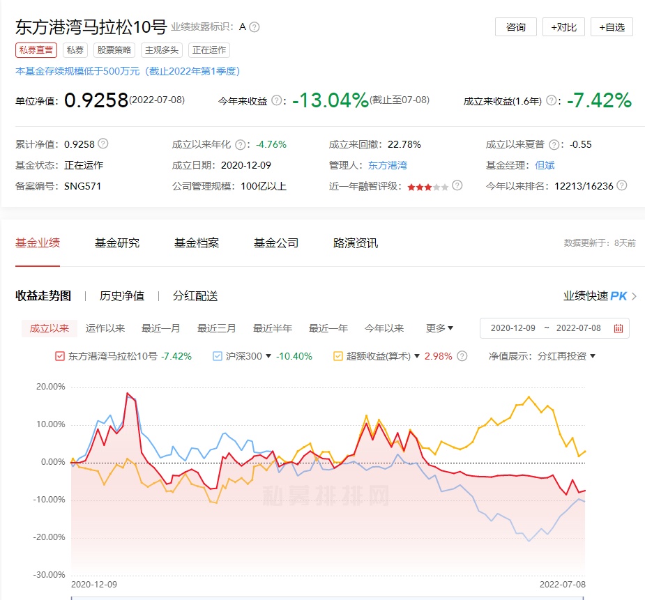Screen dimensions: 645x600
Task: Click help icon next to 累计净值 0.9258
Action: tap(103, 144)
